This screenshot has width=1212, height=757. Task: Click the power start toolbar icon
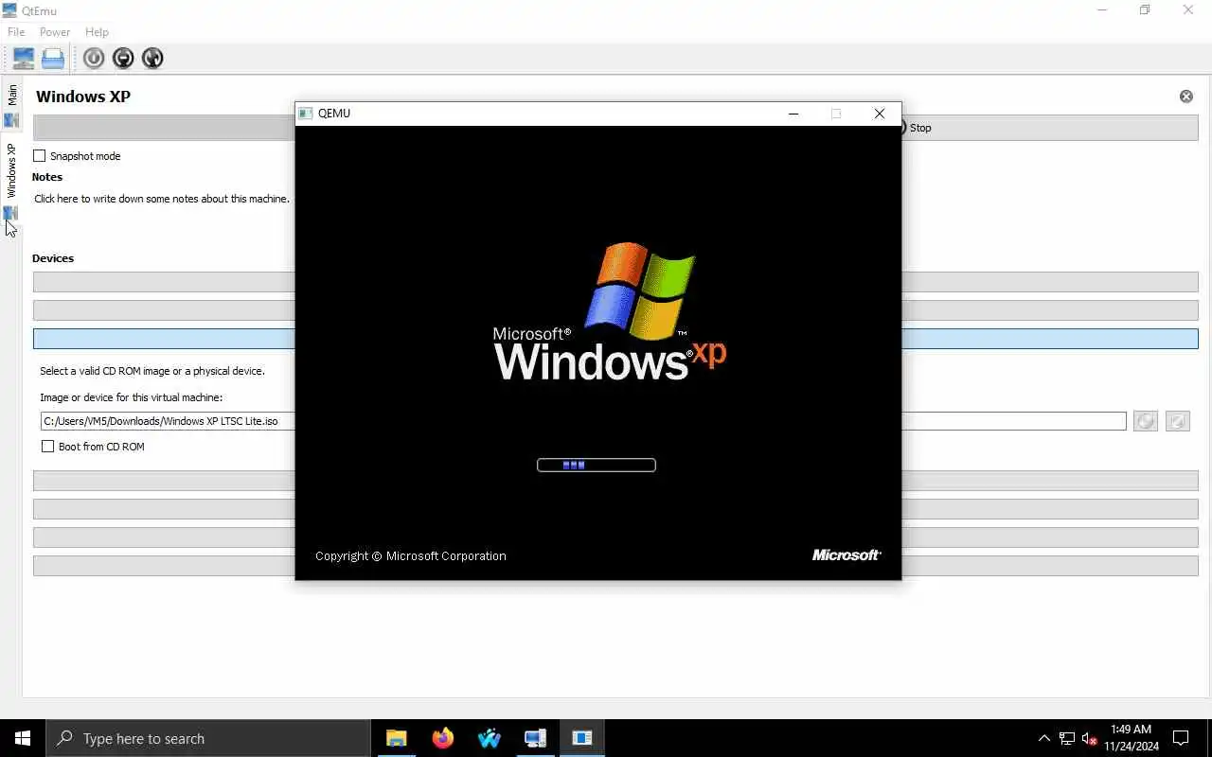(x=94, y=59)
